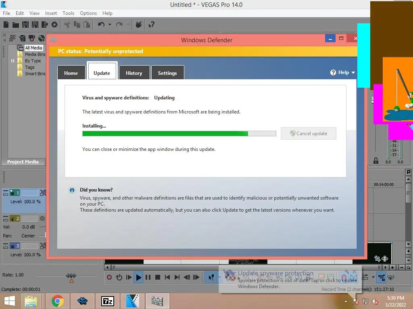
Task: Open the File menu in VEGAS Pro
Action: tap(6, 13)
